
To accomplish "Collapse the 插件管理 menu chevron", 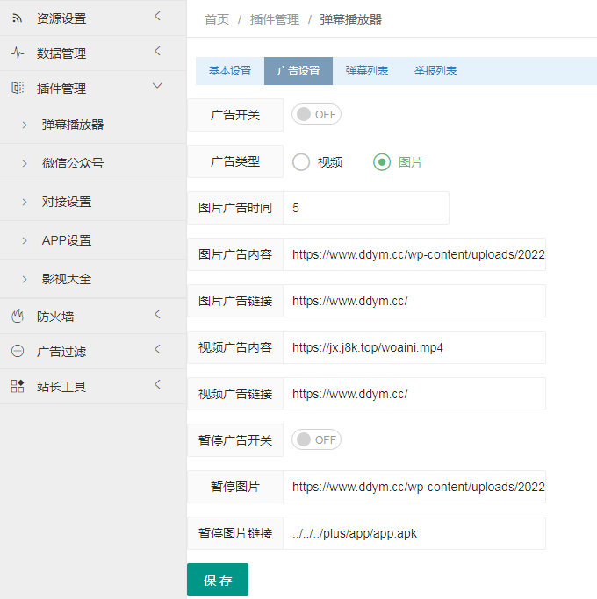I will pyautogui.click(x=157, y=87).
